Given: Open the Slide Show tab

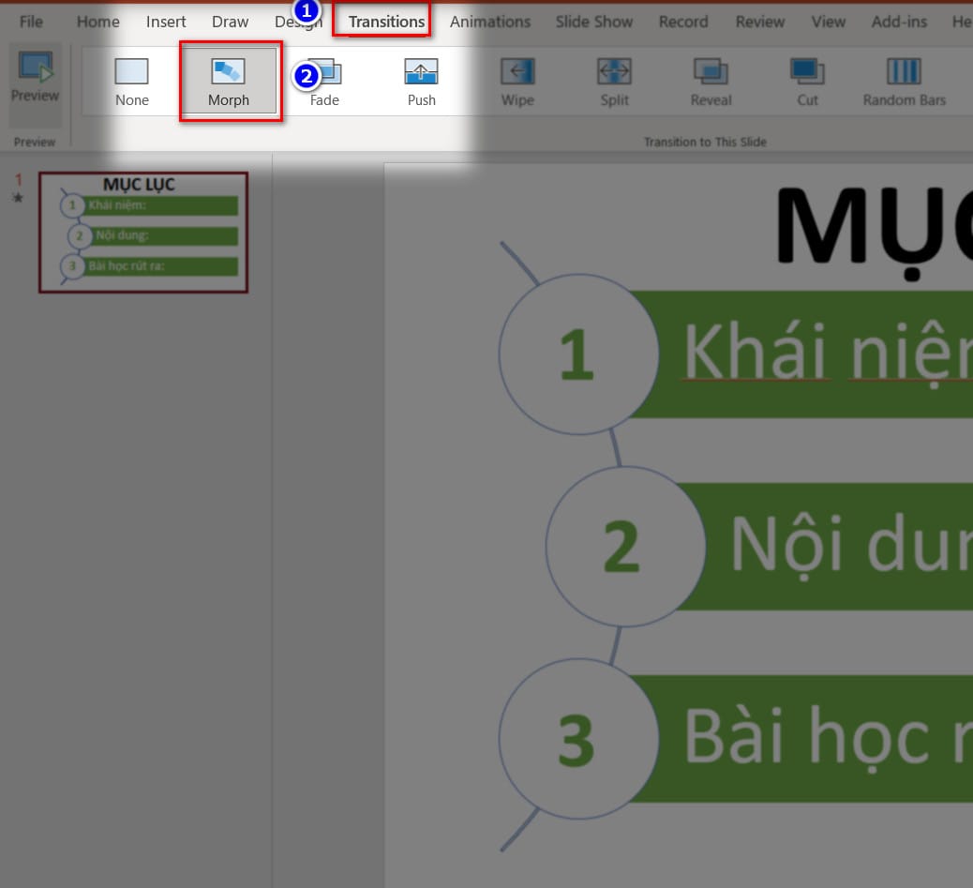Looking at the screenshot, I should (594, 22).
